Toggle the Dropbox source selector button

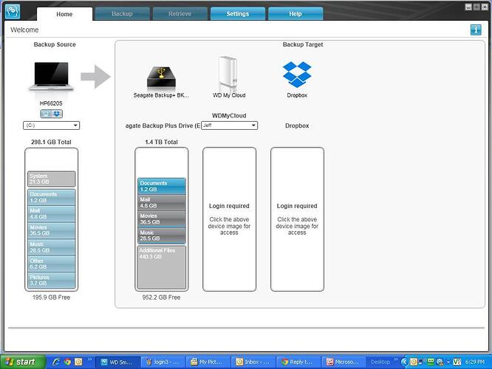[57, 114]
